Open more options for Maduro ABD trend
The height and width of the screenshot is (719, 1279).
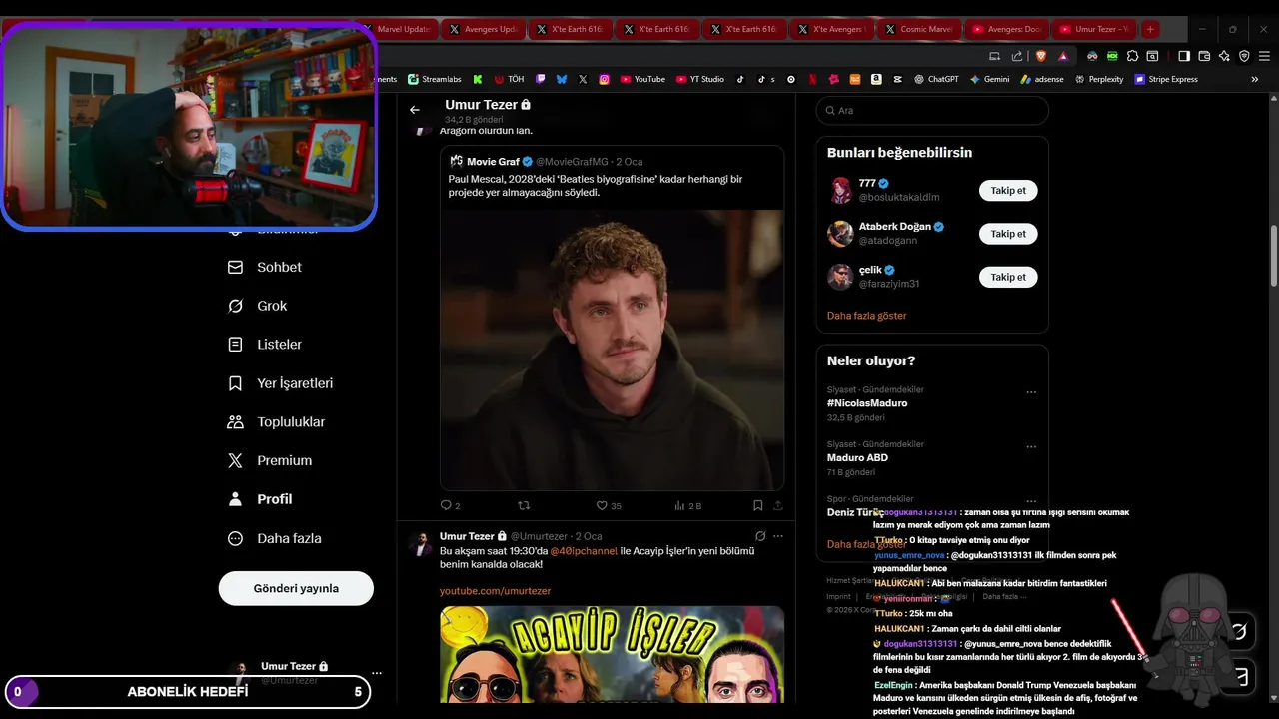click(x=1031, y=446)
